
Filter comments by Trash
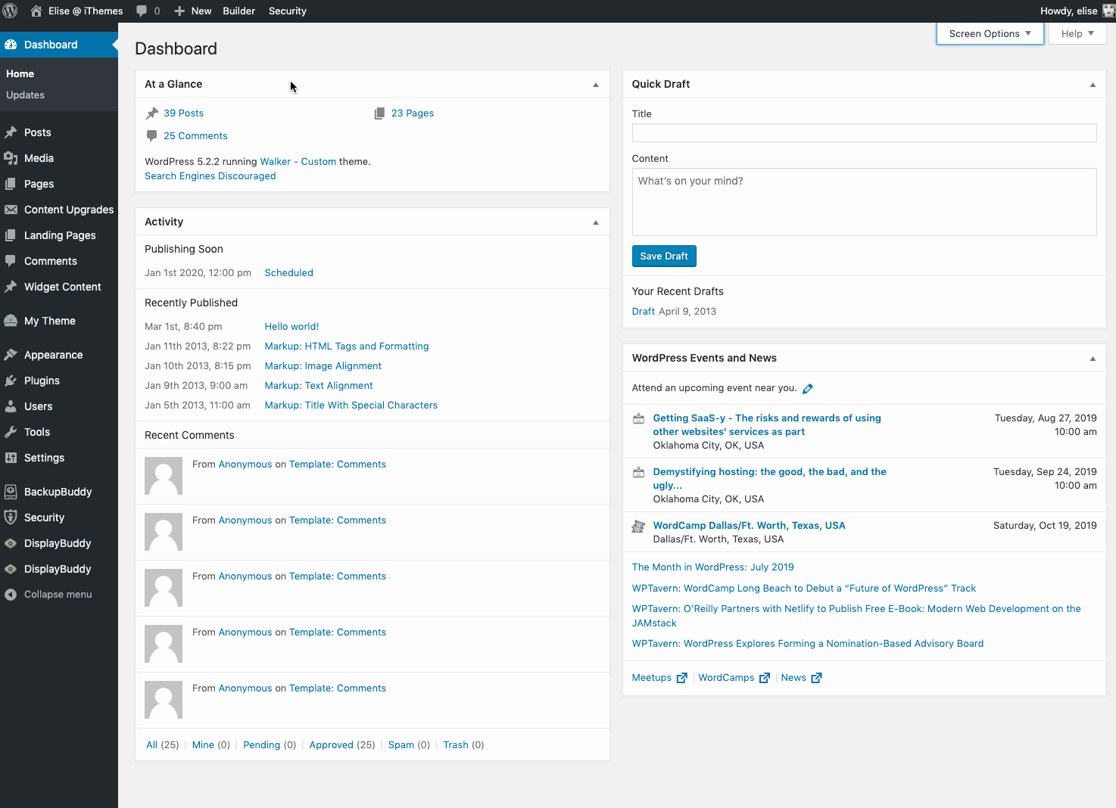pyautogui.click(x=456, y=745)
